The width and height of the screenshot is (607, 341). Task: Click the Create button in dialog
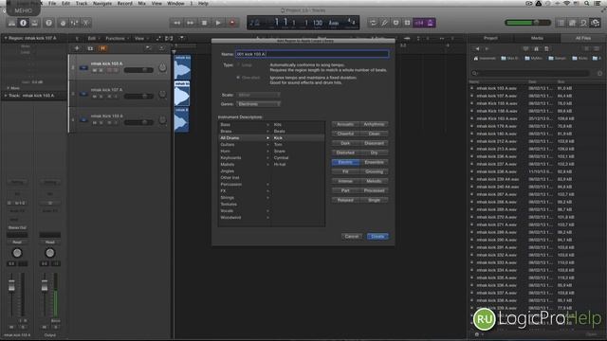(377, 236)
